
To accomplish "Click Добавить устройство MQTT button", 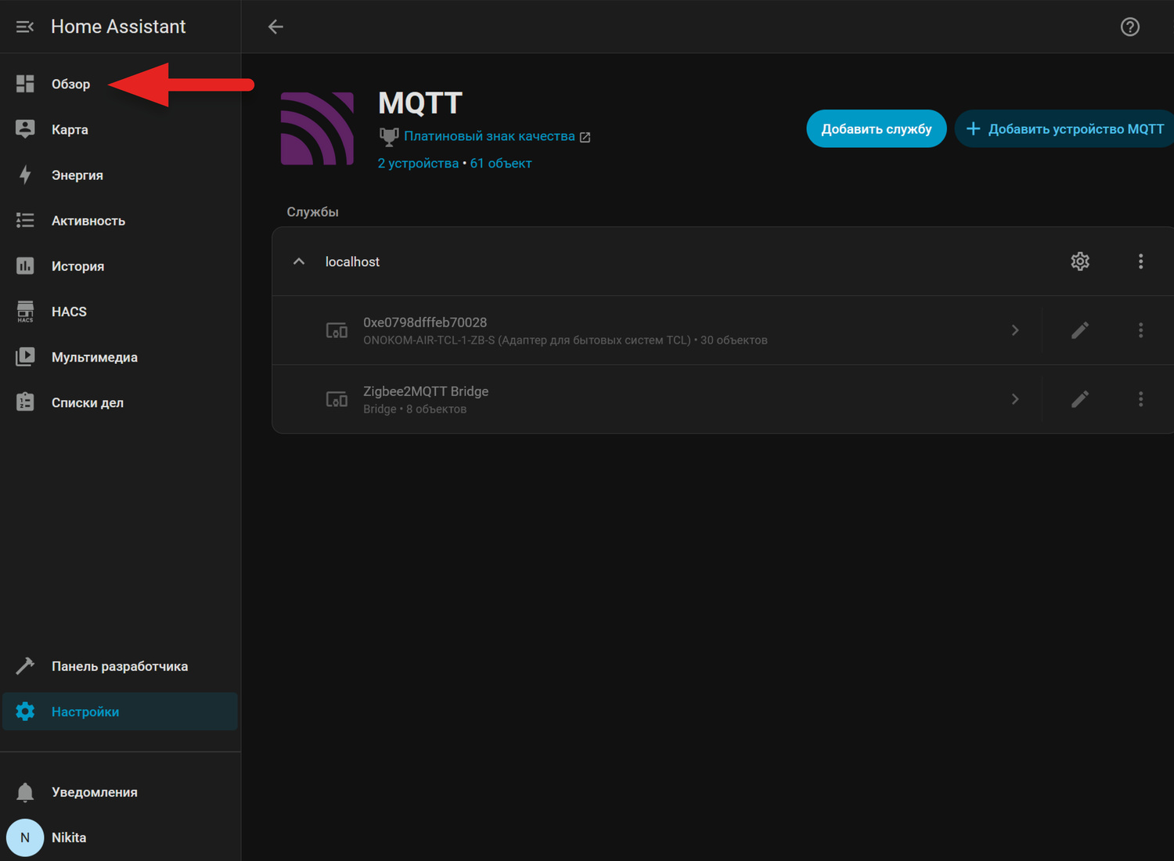I will click(x=1064, y=128).
